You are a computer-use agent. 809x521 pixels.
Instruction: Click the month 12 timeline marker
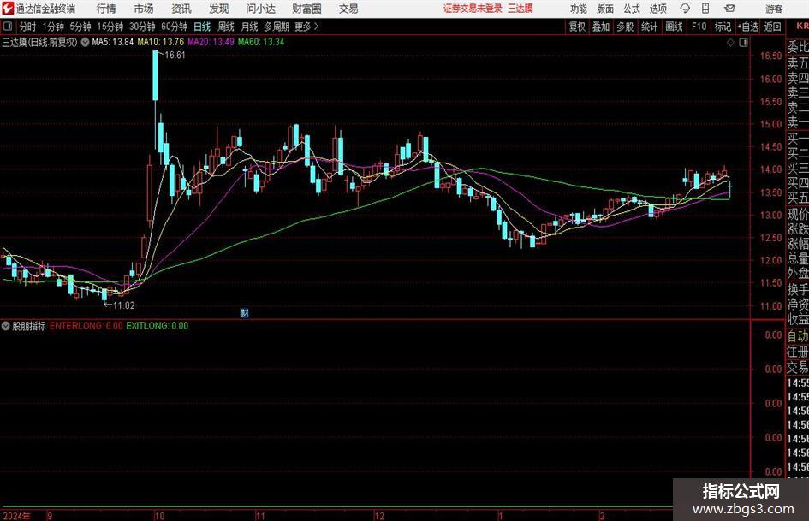[x=379, y=516]
